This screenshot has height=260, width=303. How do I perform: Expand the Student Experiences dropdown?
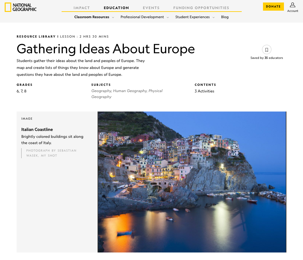195,17
